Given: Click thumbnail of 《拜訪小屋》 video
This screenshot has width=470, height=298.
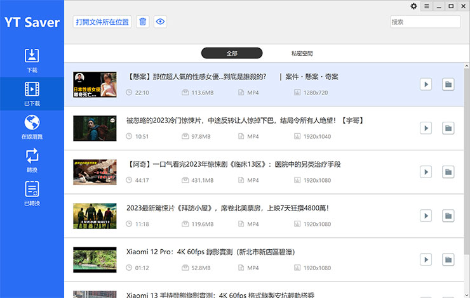Looking at the screenshot, I should point(95,216).
